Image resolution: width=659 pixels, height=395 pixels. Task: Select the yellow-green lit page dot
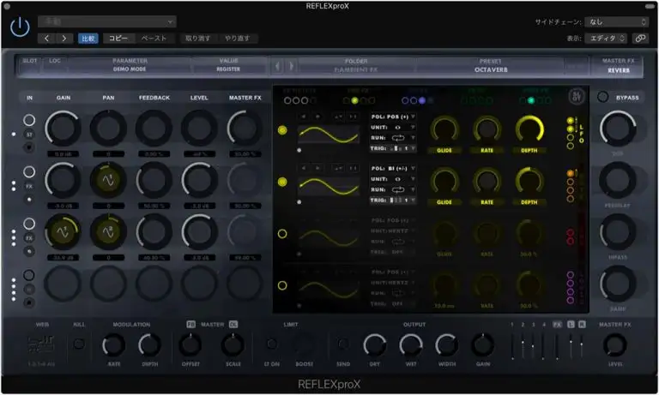354,100
